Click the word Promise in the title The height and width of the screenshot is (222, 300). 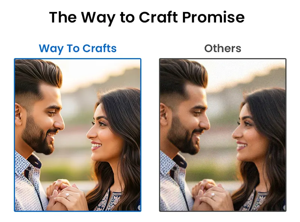click(x=213, y=18)
